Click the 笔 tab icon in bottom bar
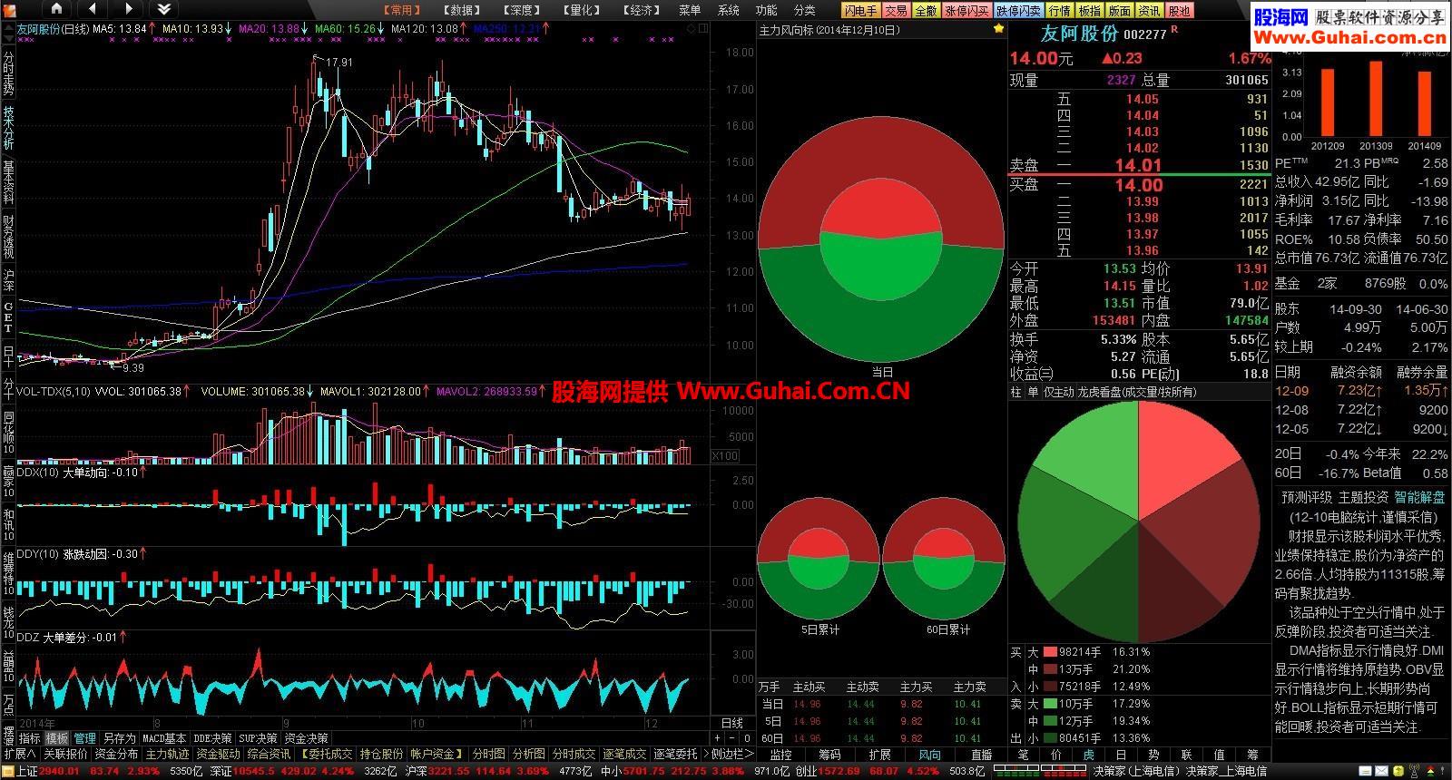 click(x=1024, y=755)
